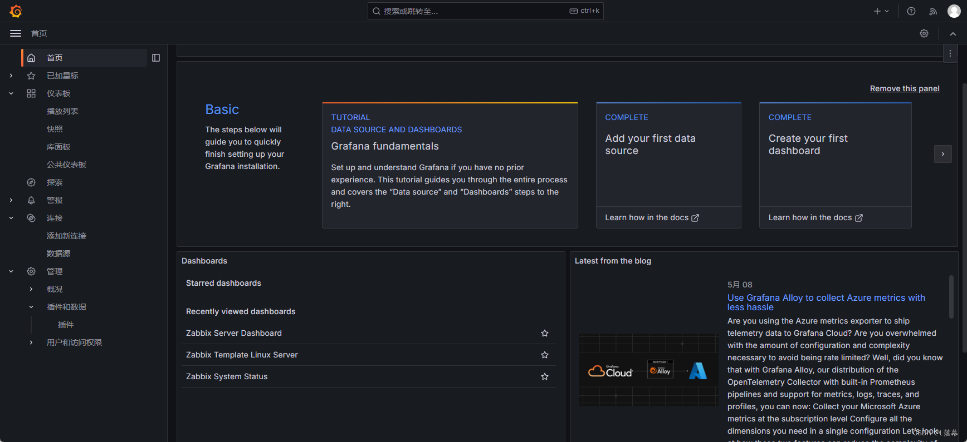
Task: Click the 概况 sidebar item
Action: pyautogui.click(x=55, y=289)
